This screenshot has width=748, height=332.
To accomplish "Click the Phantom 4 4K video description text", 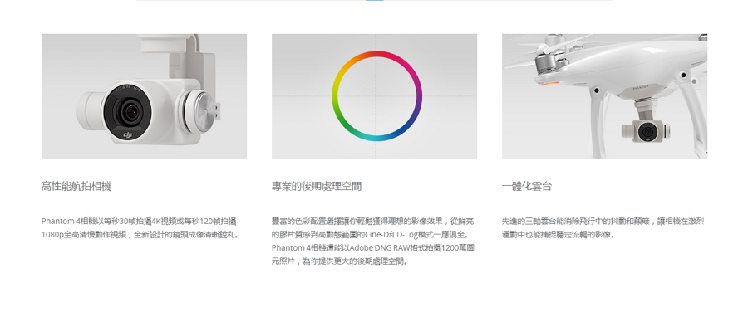I will coord(140,227).
